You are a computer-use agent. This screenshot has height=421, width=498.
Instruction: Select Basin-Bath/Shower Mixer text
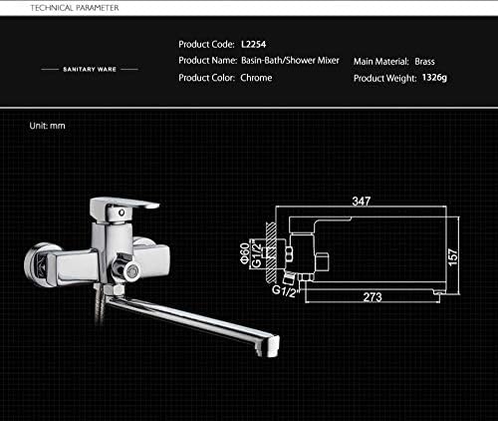[x=290, y=61]
